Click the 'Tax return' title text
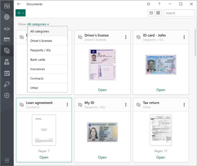 [x=151, y=103]
